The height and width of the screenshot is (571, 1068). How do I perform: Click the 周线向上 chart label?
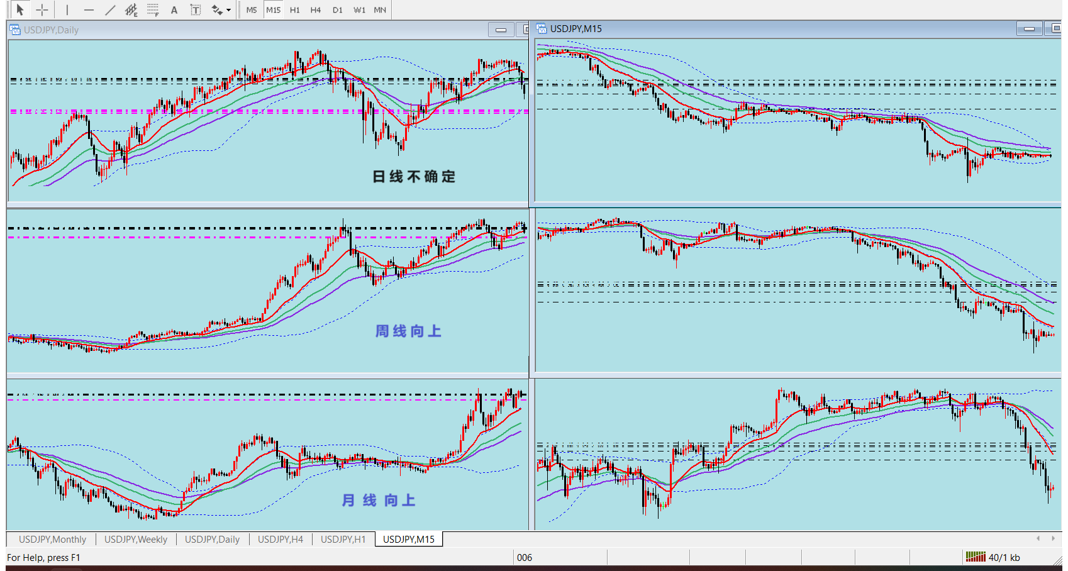pos(408,331)
